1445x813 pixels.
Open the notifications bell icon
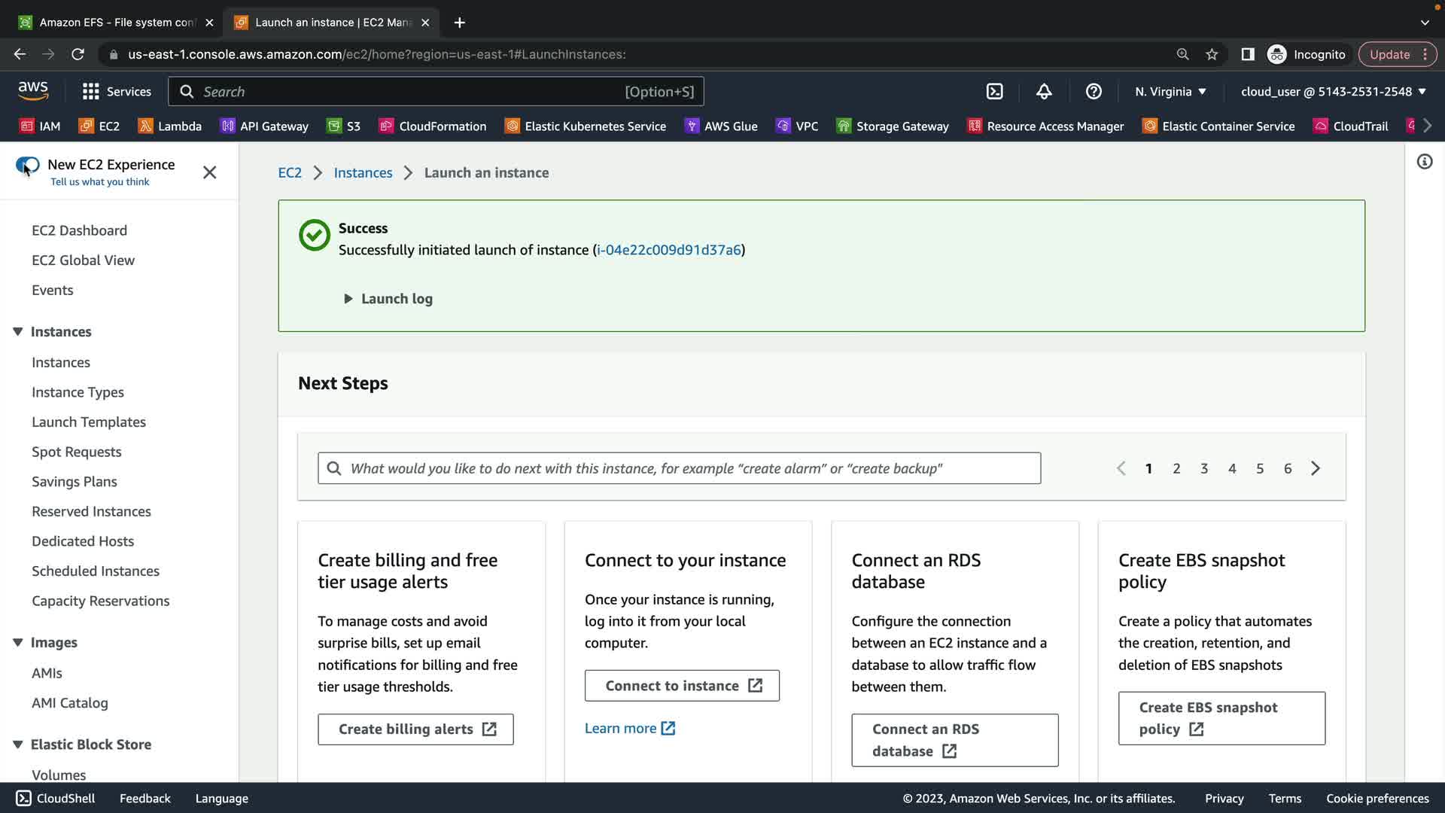coord(1044,92)
